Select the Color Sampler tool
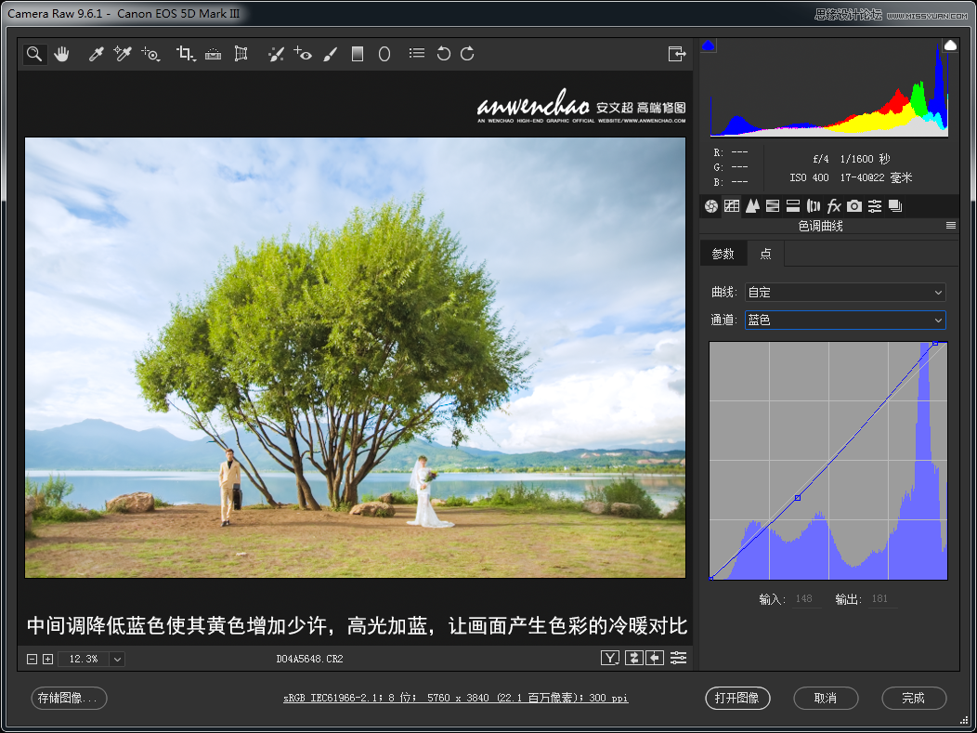Screen dimensions: 977x733 point(123,54)
